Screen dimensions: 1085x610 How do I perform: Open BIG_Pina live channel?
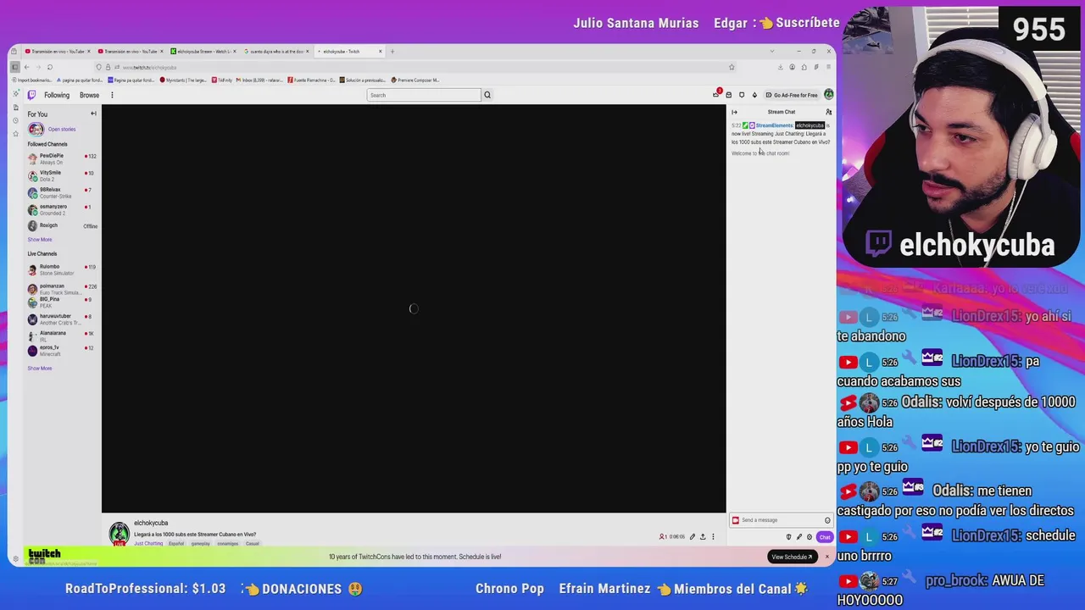62,302
